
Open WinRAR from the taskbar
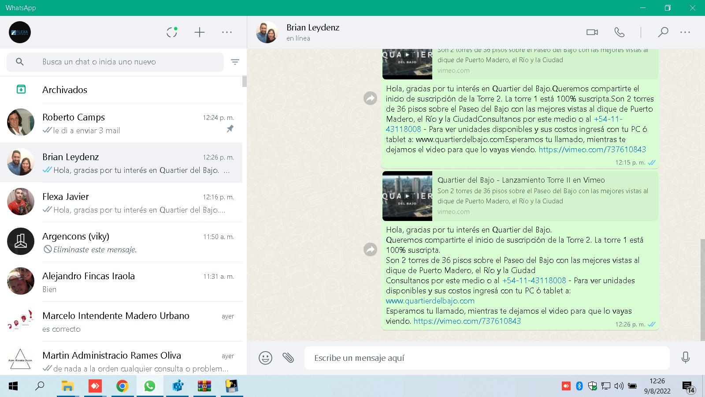204,386
